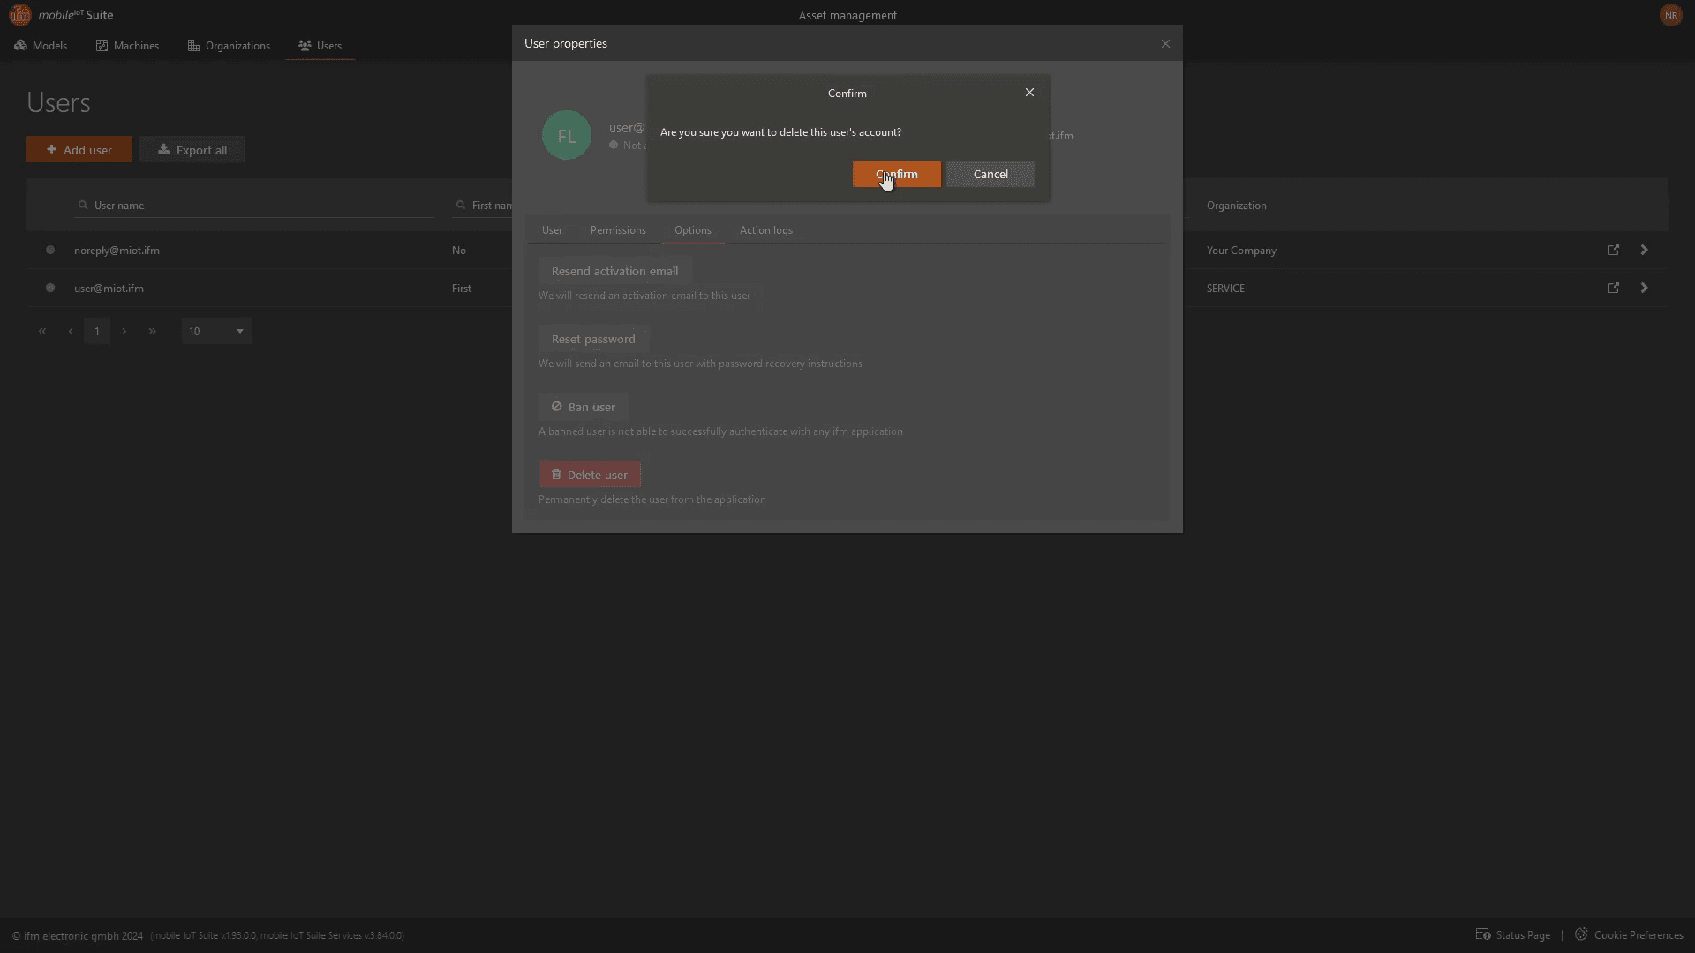Click the User name search field

256,205
